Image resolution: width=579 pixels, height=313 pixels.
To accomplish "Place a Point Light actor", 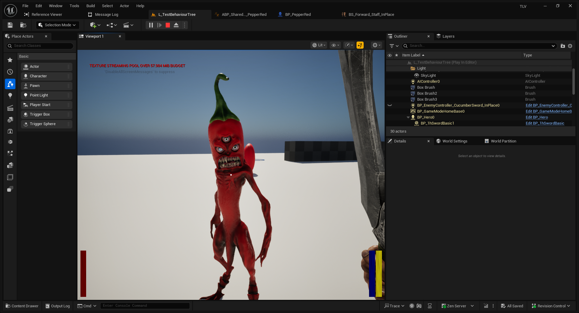I will [x=47, y=95].
